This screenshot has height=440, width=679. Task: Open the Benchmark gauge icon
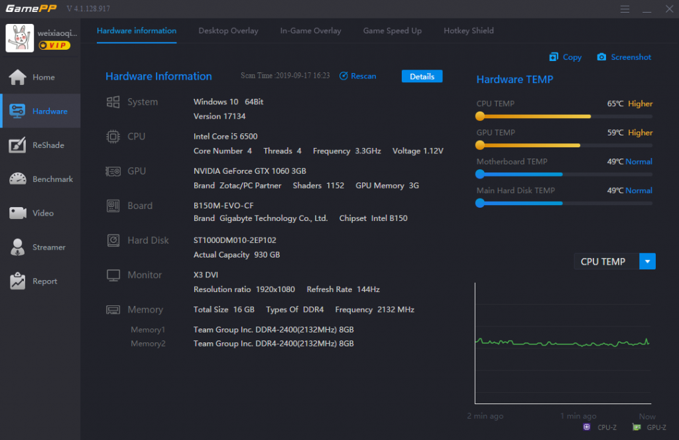(17, 179)
